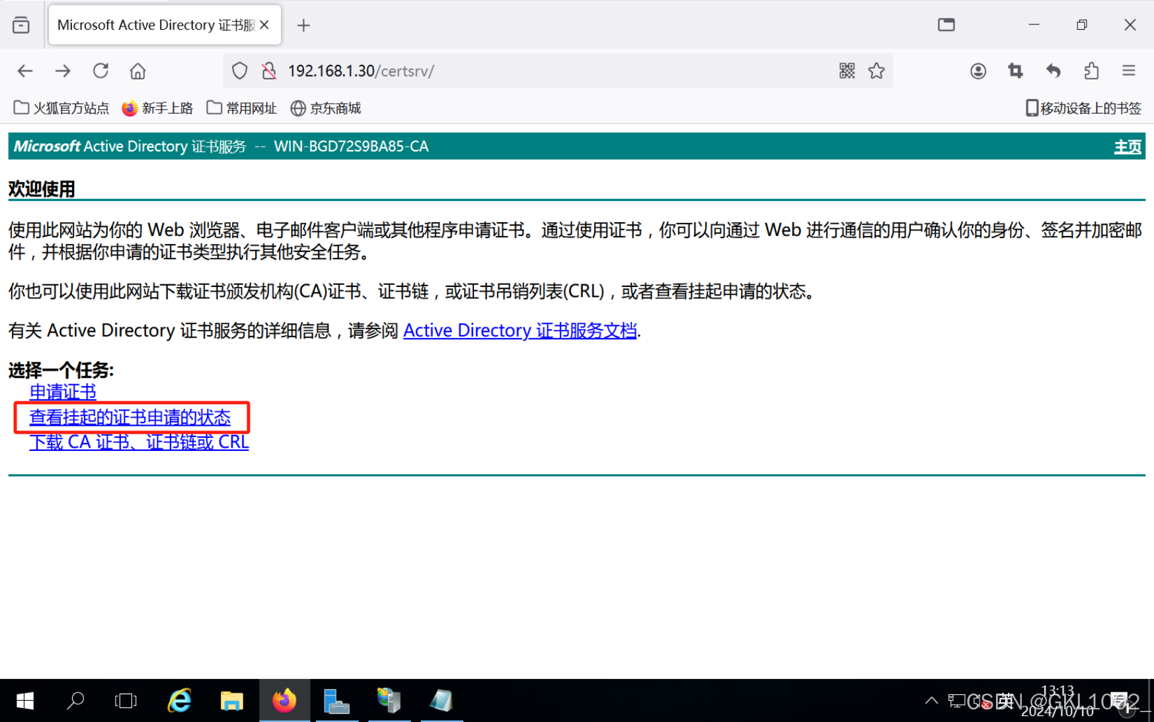This screenshot has width=1154, height=722.
Task: Generate a QR code for this page
Action: (x=847, y=71)
